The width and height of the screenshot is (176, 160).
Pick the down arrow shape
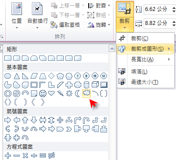pos(34,120)
